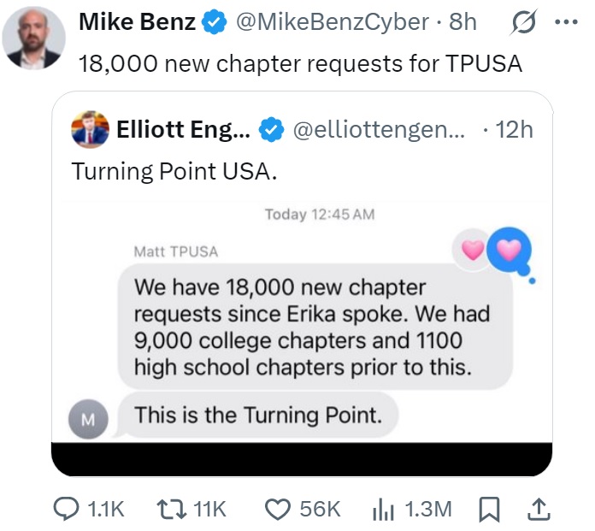595x531 pixels.
Task: Share post using upload arrow icon
Action: [538, 509]
